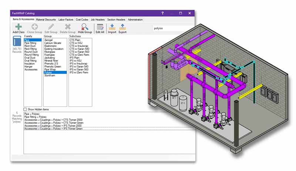This screenshot has width=296, height=171.
Task: Select IPS w/ASJ subclass
Action: point(80,61)
